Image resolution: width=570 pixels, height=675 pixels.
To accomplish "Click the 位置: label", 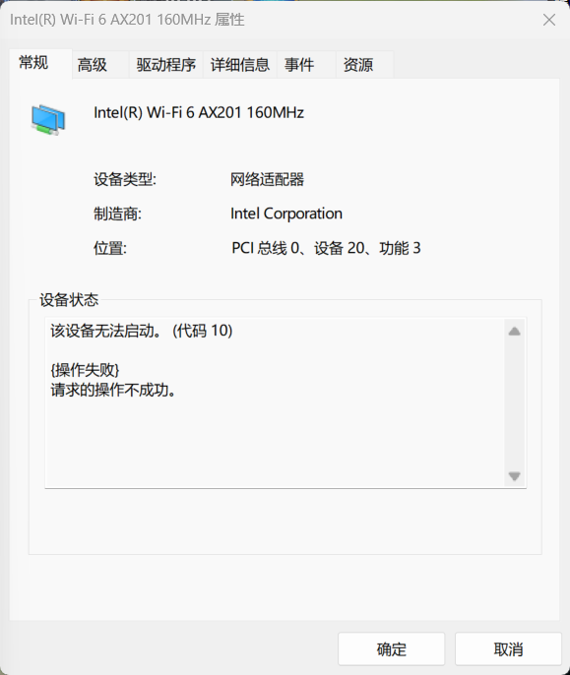I will pyautogui.click(x=110, y=248).
